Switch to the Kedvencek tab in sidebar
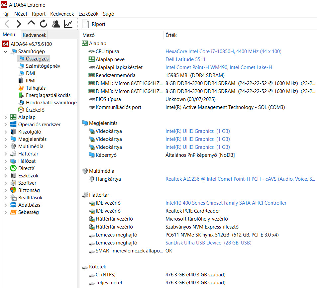The height and width of the screenshot is (288, 317). click(34, 35)
